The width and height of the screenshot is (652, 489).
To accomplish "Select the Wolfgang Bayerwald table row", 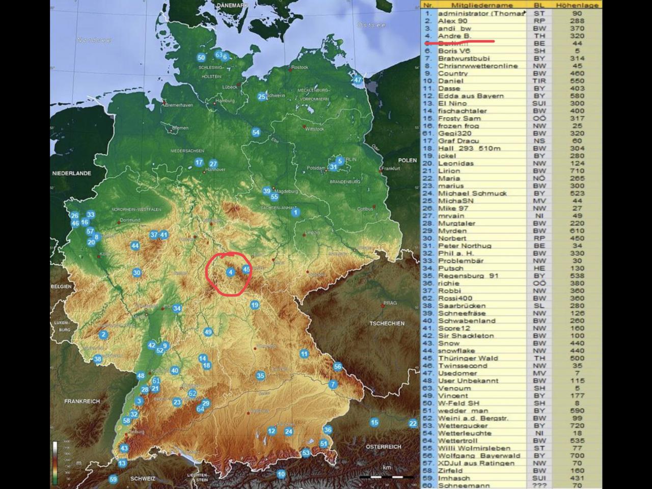I will [479, 455].
